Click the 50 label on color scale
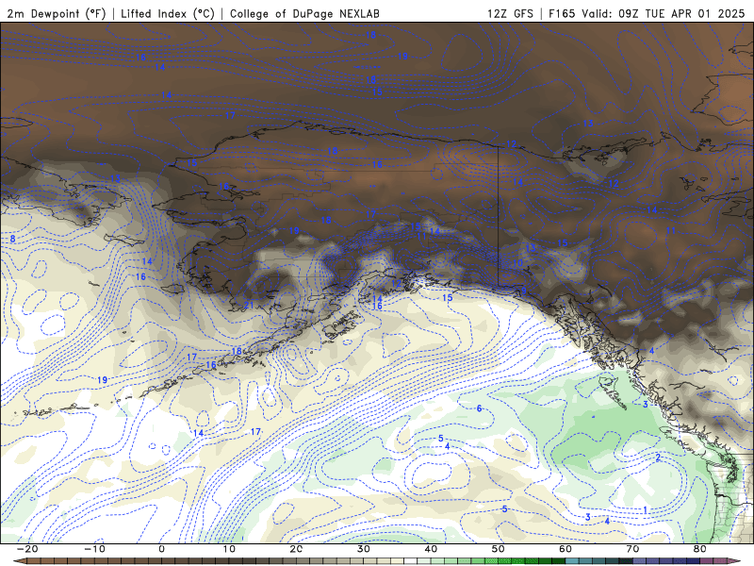The width and height of the screenshot is (754, 566). (x=499, y=549)
